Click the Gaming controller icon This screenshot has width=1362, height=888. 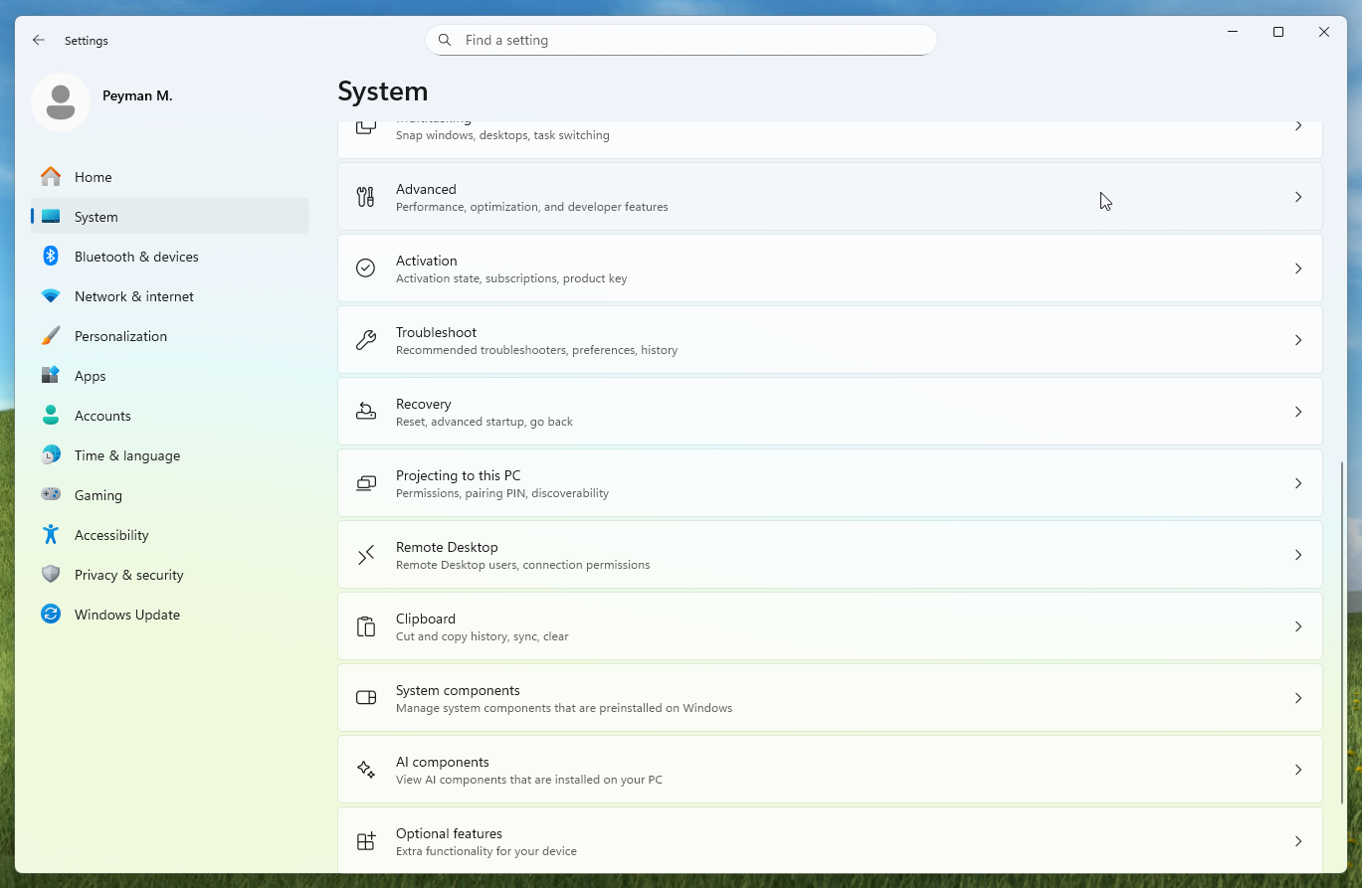point(51,495)
